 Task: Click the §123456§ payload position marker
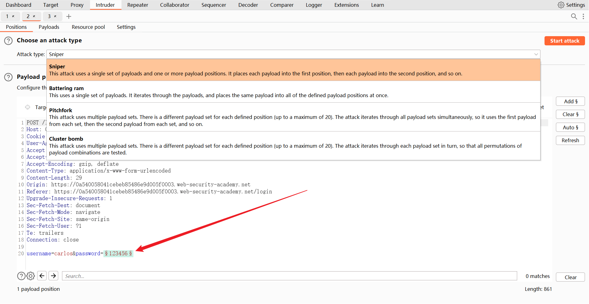[118, 253]
